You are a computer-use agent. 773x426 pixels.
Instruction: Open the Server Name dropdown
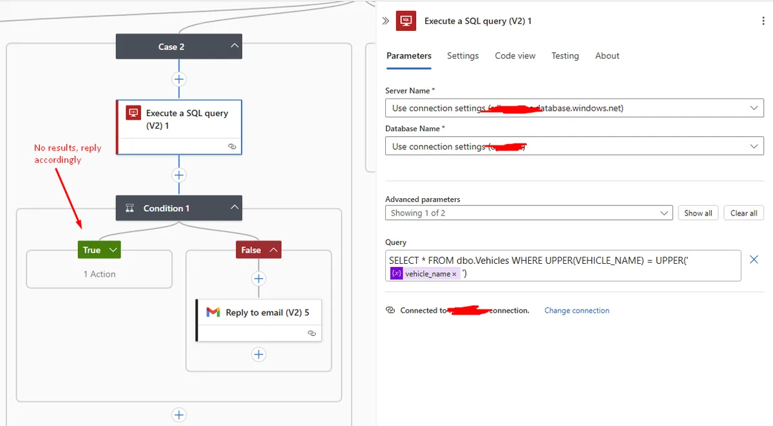tap(754, 107)
